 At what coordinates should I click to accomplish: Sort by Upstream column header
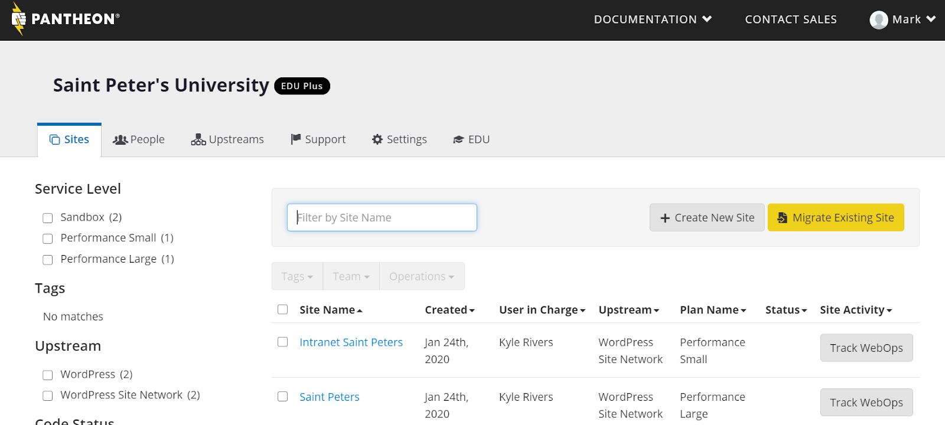tap(628, 310)
